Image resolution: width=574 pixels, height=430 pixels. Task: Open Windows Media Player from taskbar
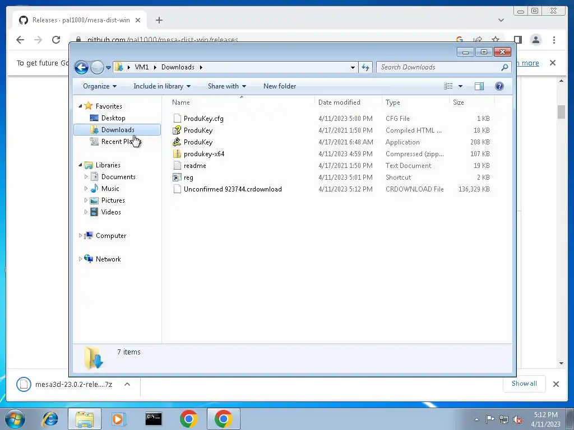(119, 419)
